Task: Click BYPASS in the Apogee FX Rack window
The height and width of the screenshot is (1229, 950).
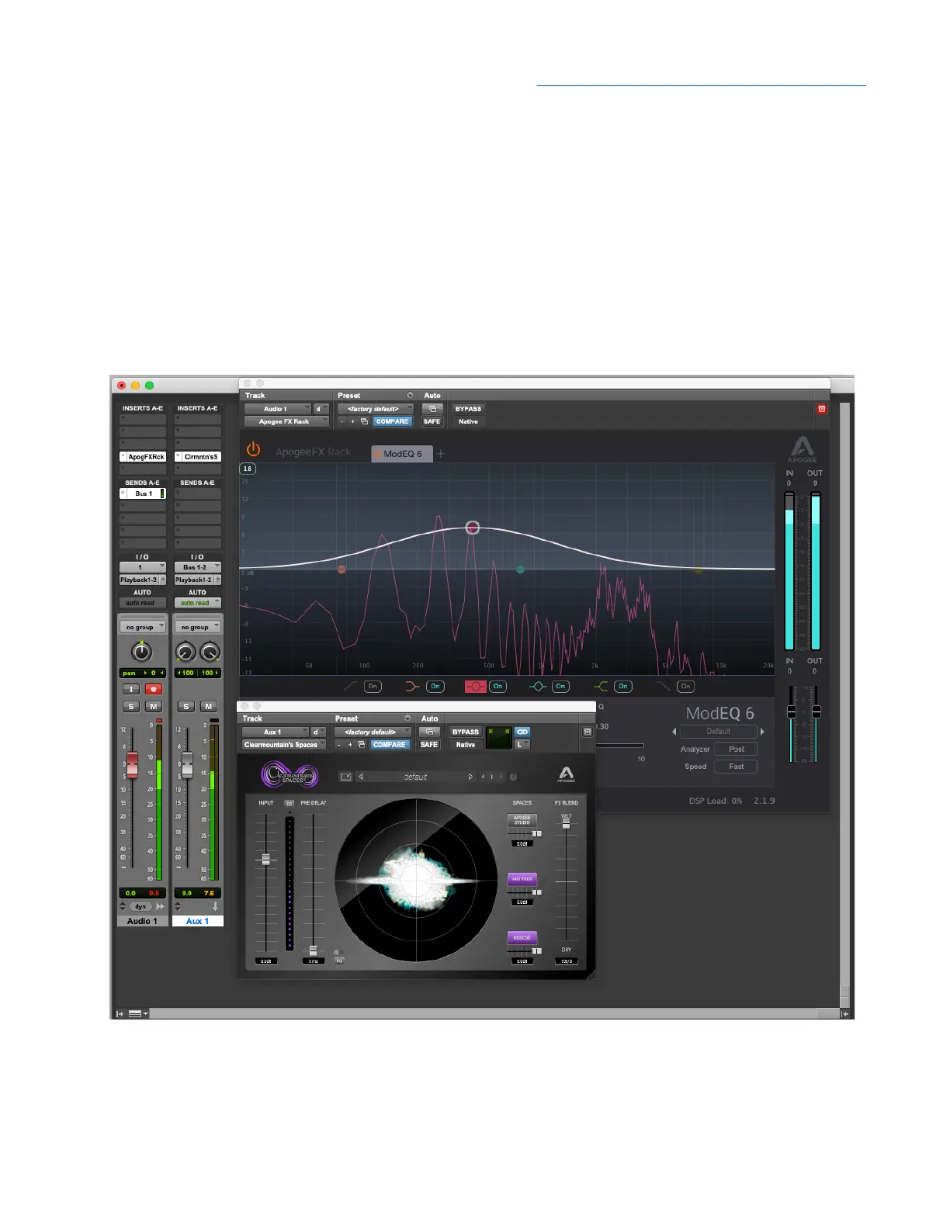Action: 468,409
